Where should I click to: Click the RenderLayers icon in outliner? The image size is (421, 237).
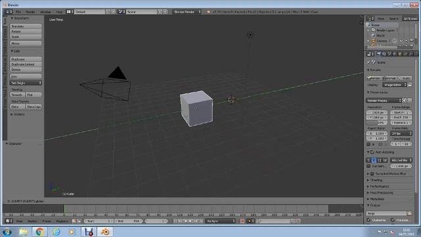point(373,30)
